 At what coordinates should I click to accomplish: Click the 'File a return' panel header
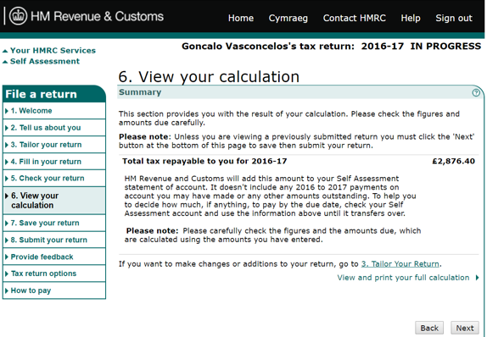(54, 94)
